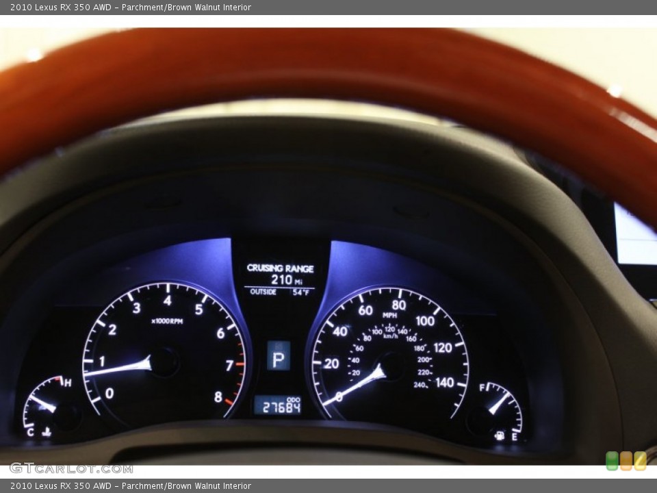The height and width of the screenshot is (493, 657).
Task: Click the F mark on fuel gauge
Action: pos(482,388)
